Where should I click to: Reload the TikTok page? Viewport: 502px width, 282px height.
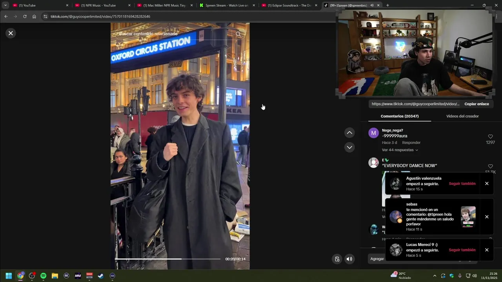coord(25,16)
